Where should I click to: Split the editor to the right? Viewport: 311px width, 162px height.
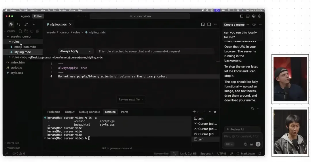click(209, 24)
